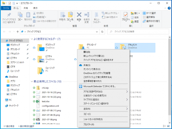Image resolution: width=172 pixels, height=129 pixels.
Task: Open the quick access toolbar customize arrow
Action: (17, 3)
